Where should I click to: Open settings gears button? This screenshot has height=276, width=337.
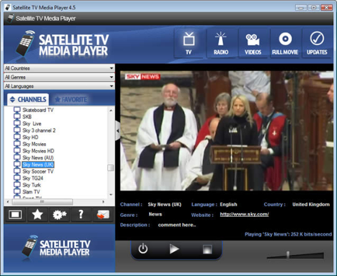point(59,214)
